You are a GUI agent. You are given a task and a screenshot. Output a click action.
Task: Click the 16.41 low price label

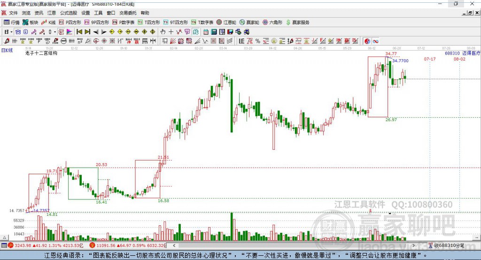click(101, 202)
